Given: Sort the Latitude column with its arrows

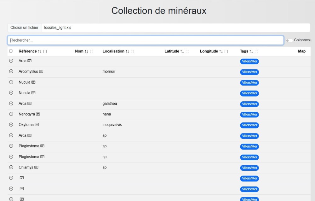Looking at the screenshot, I should coord(182,51).
